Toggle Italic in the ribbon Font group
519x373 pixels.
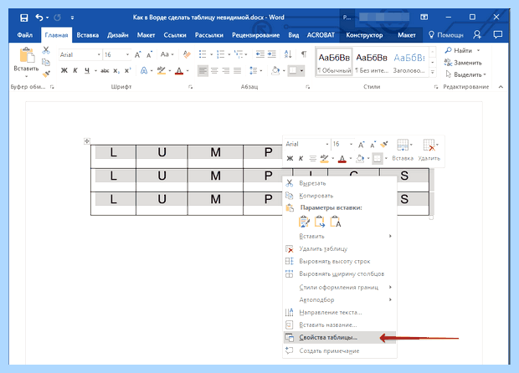[x=75, y=70]
